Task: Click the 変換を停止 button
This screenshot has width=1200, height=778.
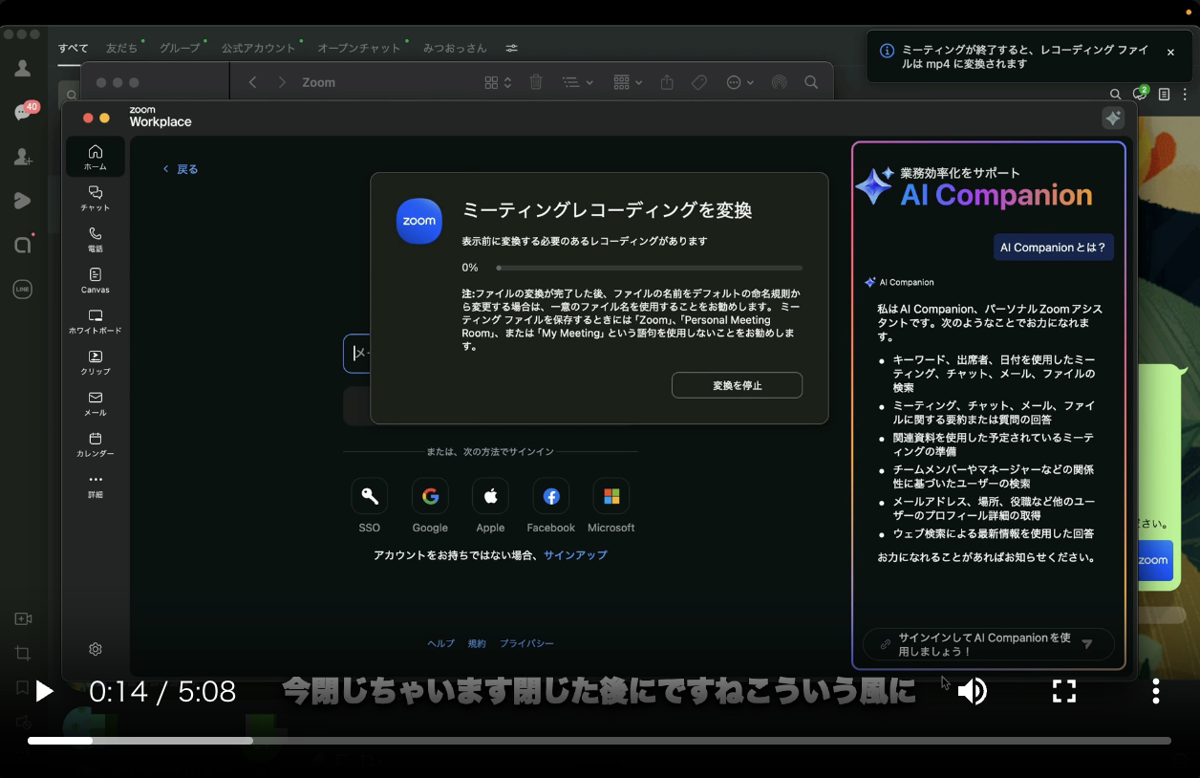Action: pyautogui.click(x=737, y=385)
